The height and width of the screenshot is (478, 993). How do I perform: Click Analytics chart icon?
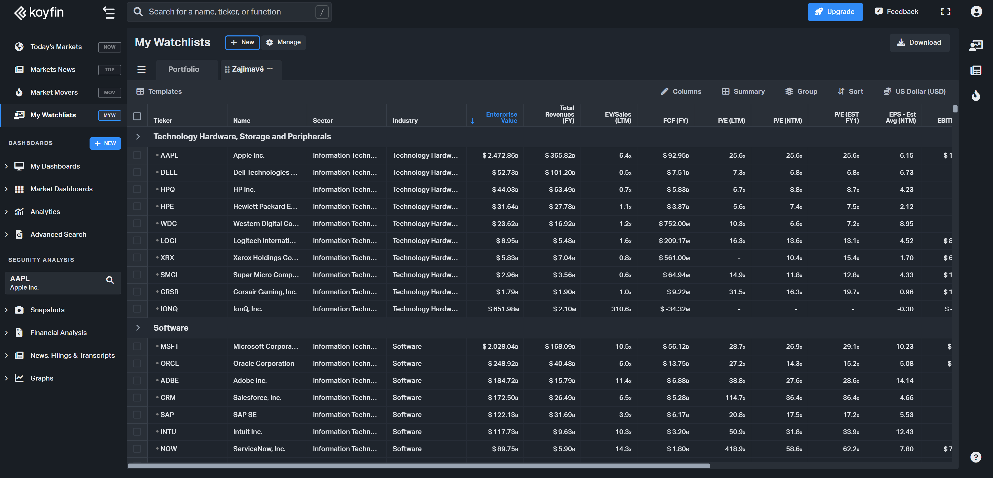coord(19,211)
